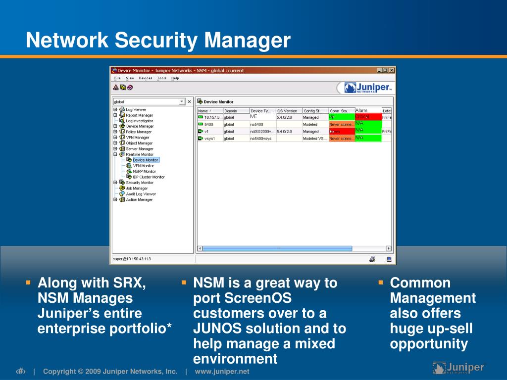
Task: Click the horizontal scrollbar thumb in Device Monitor
Action: [277, 248]
